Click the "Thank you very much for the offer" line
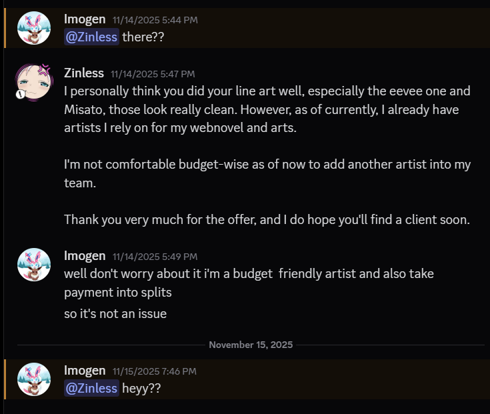The width and height of the screenshot is (490, 414). (267, 219)
